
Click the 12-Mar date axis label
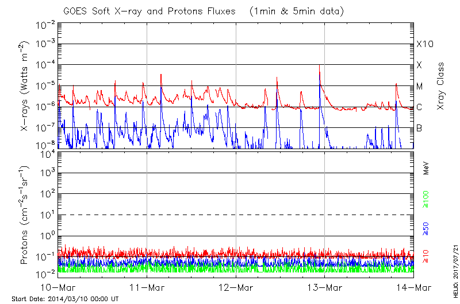[x=236, y=286]
